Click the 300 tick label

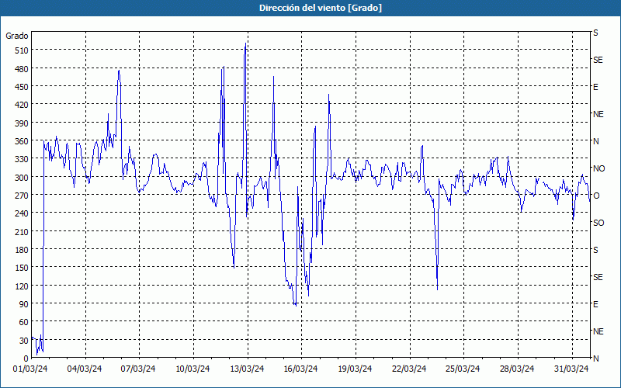click(x=22, y=177)
